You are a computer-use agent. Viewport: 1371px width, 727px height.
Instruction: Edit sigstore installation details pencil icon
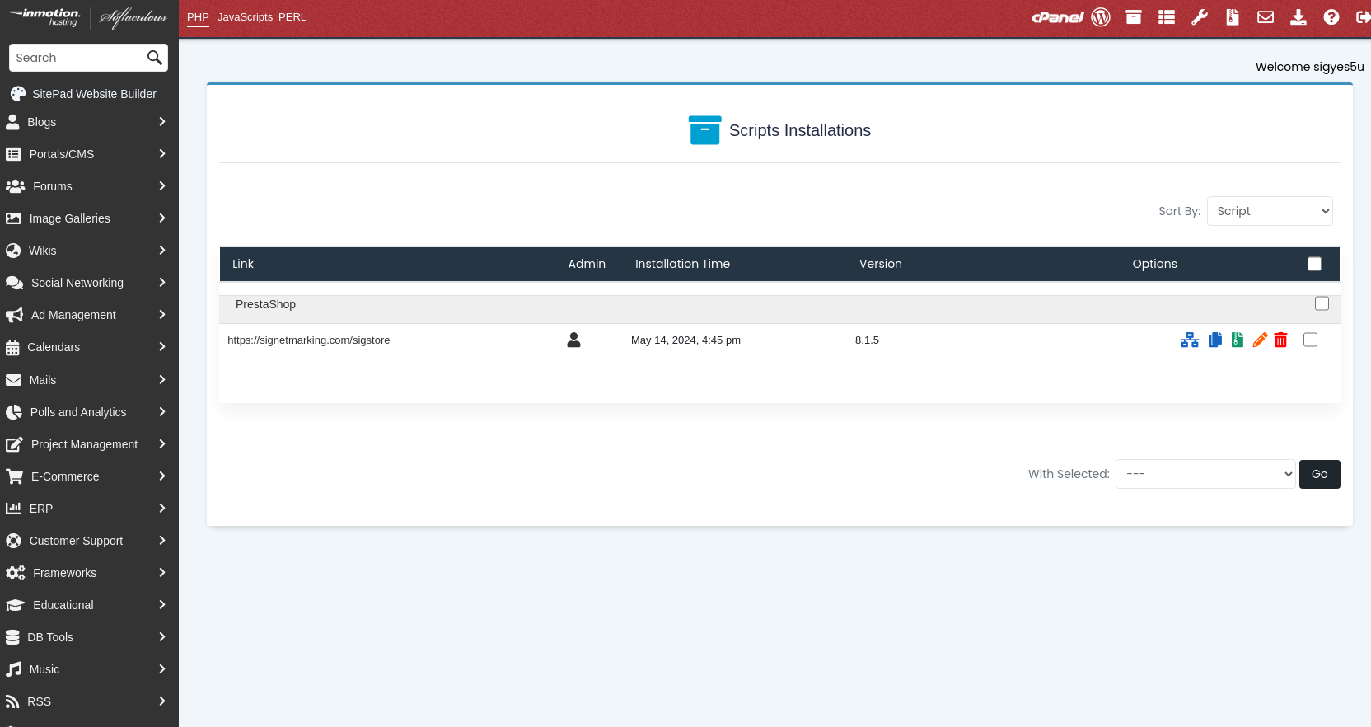coord(1260,340)
